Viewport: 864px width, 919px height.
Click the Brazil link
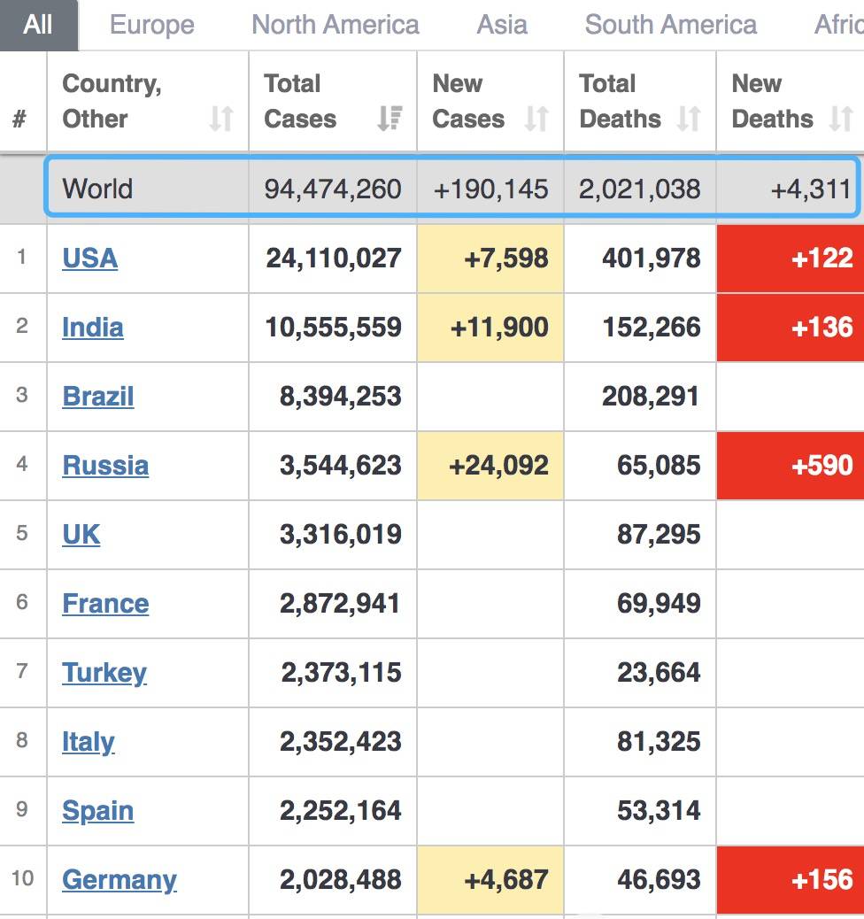coord(97,397)
